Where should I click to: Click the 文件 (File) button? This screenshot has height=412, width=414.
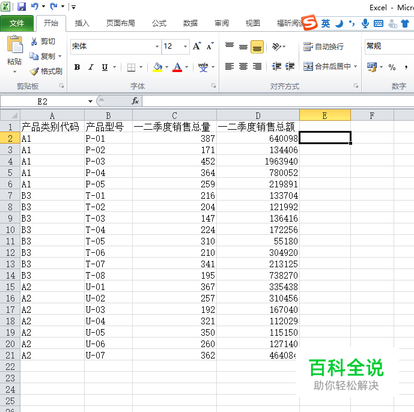click(x=17, y=23)
